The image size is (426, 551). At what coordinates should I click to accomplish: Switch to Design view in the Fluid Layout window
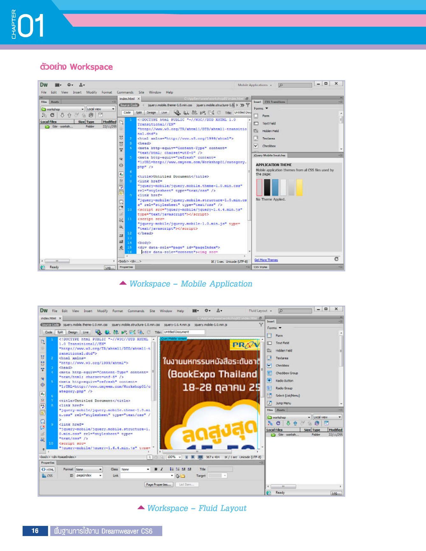pos(73,332)
